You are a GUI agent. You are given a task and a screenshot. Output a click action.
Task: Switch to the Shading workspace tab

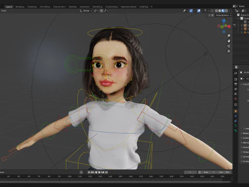click(73, 7)
